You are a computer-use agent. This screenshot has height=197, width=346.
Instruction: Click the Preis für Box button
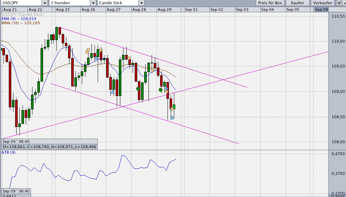[270, 3]
